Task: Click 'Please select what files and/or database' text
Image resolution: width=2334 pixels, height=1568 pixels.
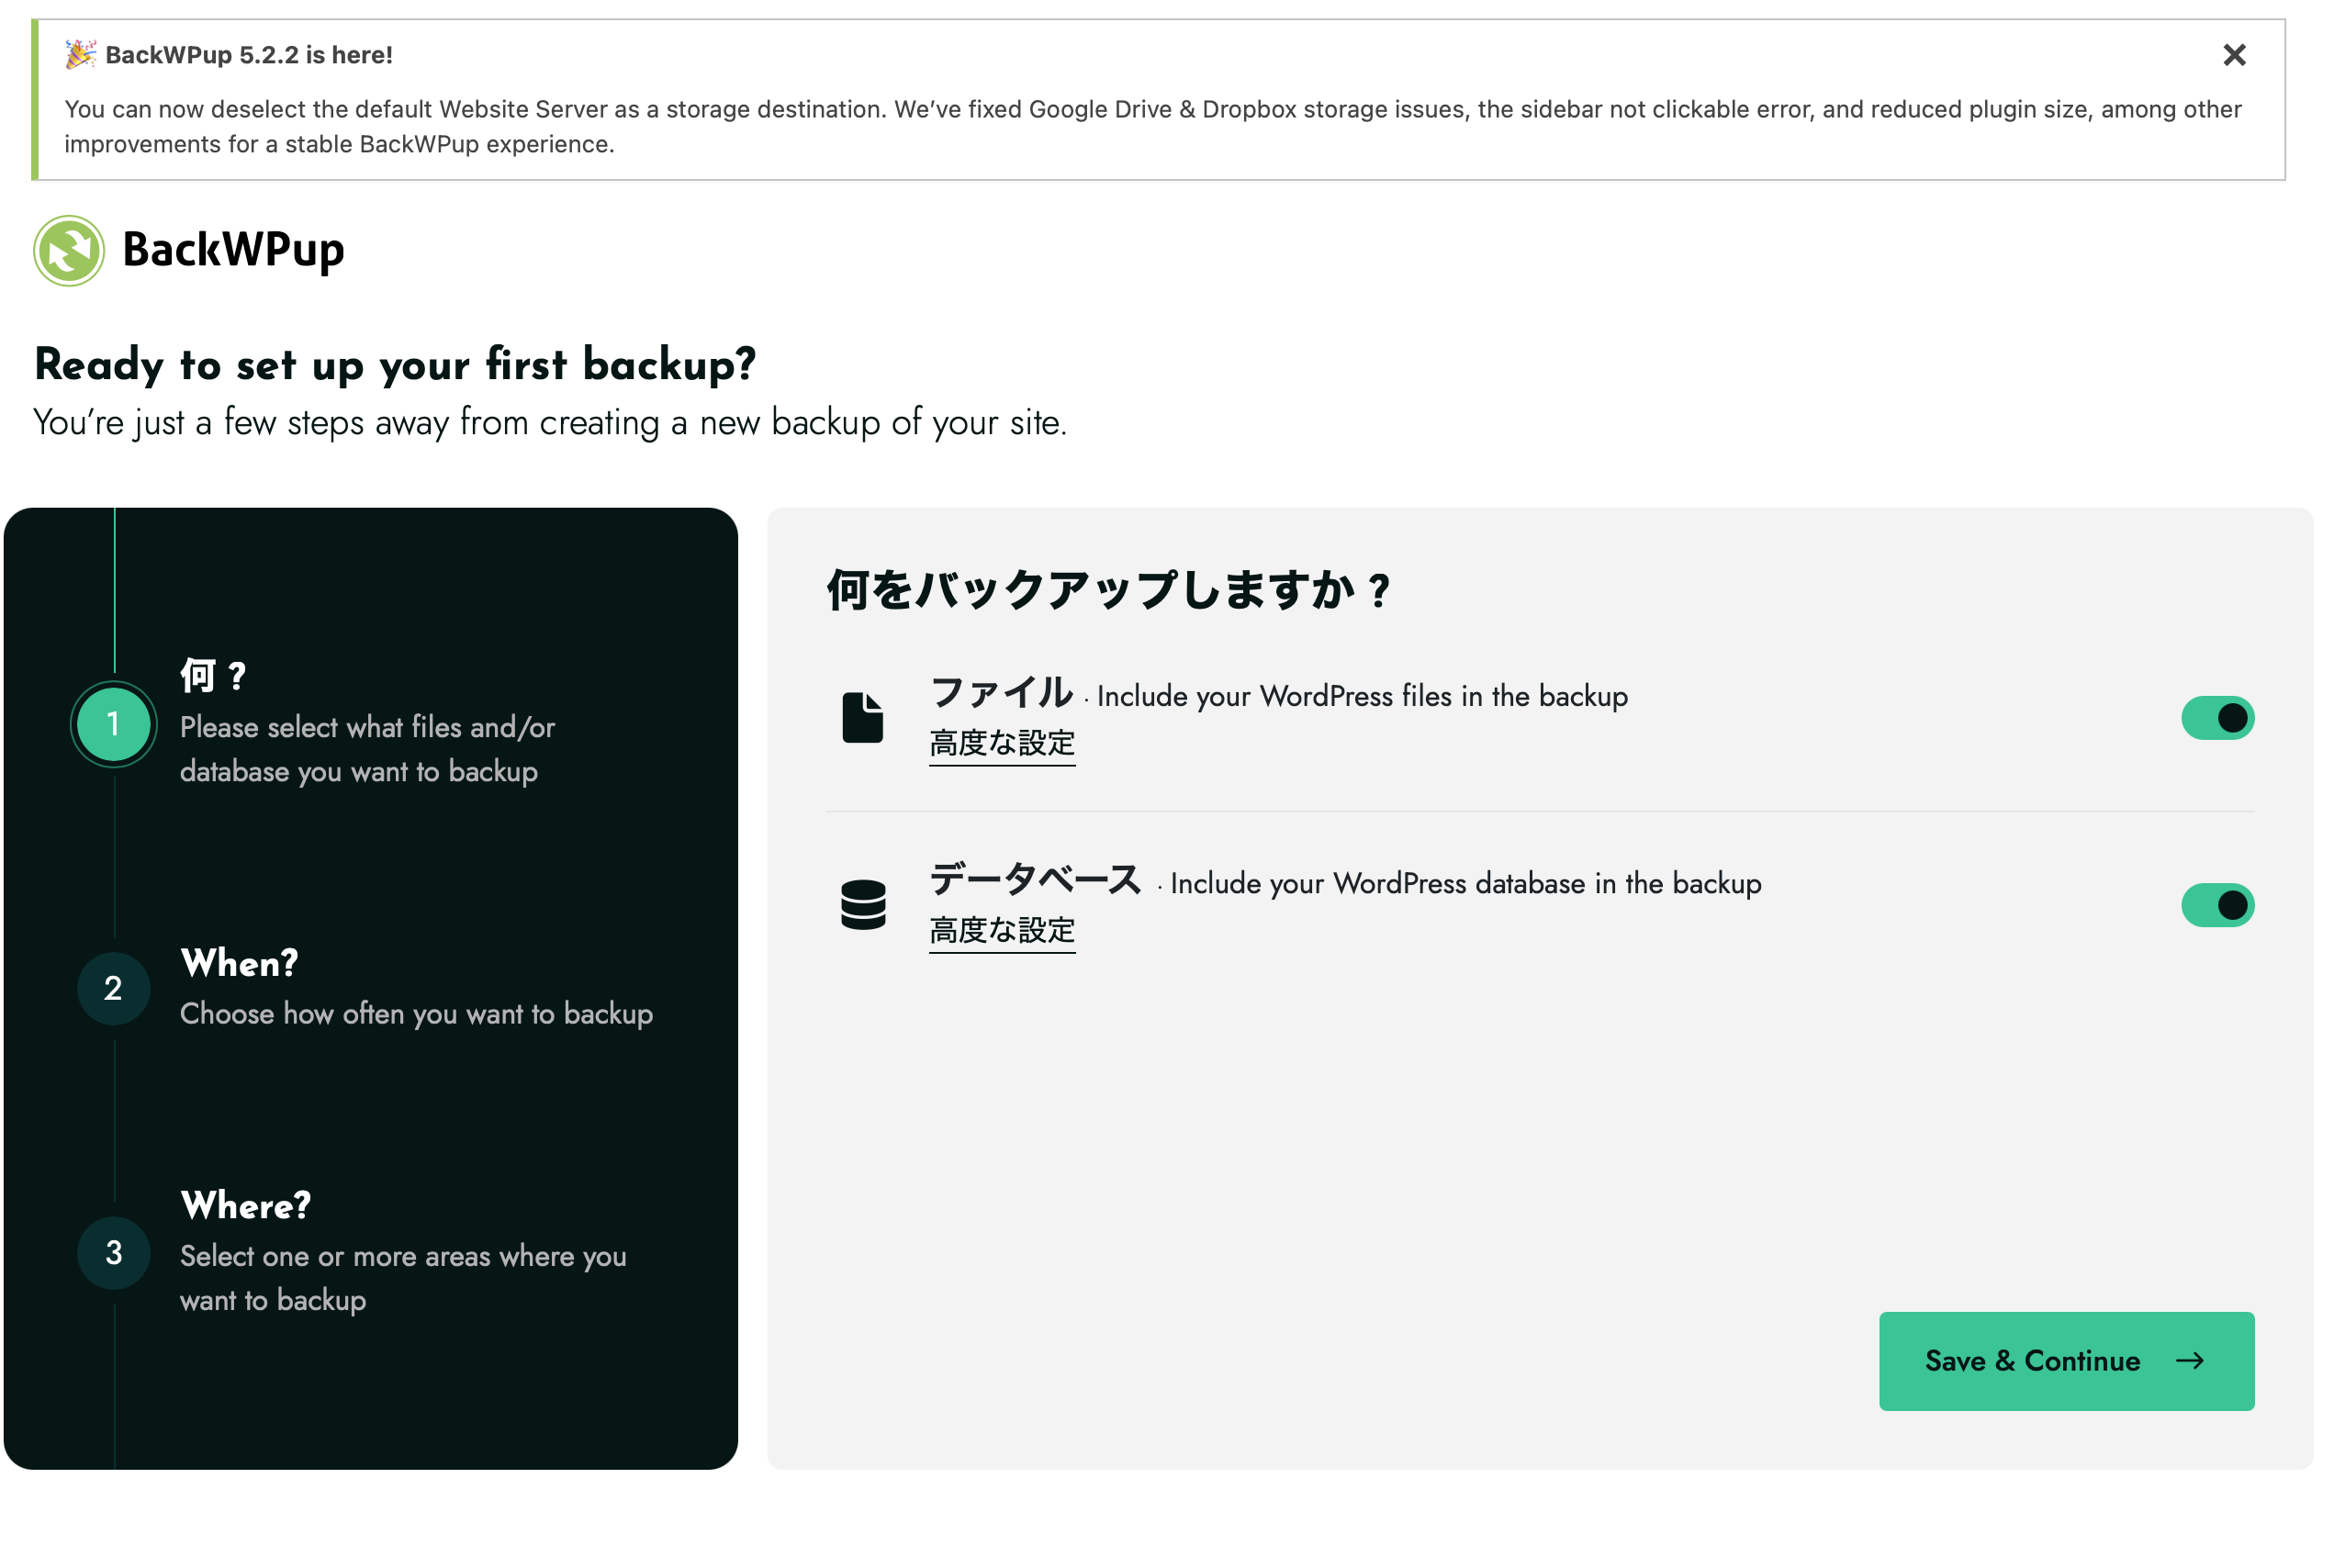Action: [367, 749]
